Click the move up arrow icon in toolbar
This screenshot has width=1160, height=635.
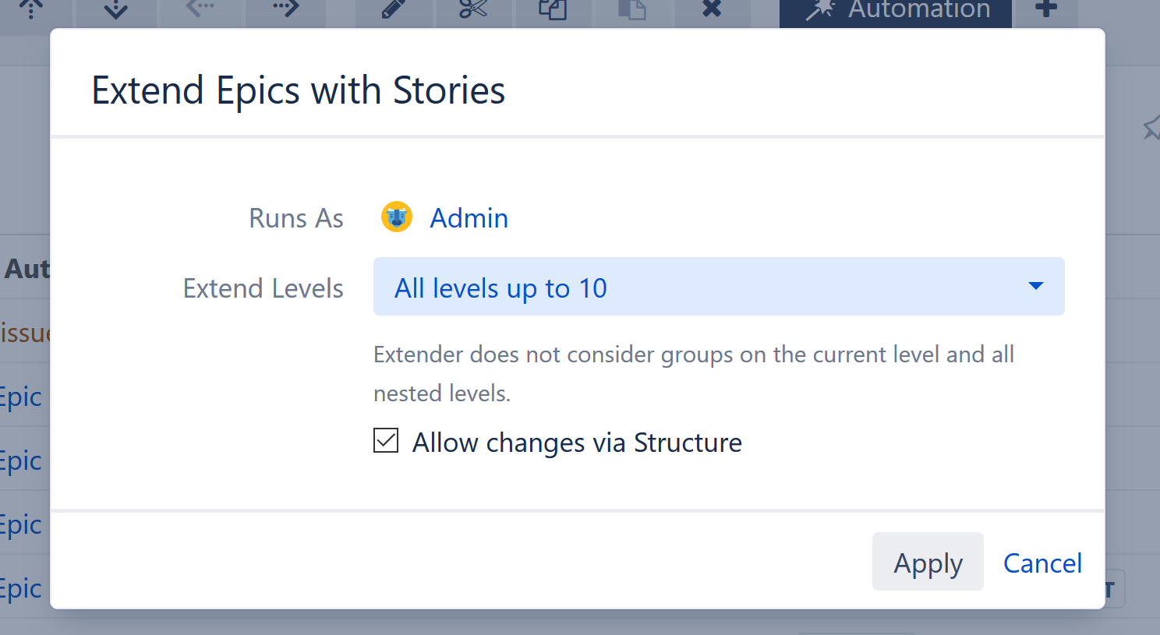tap(31, 9)
